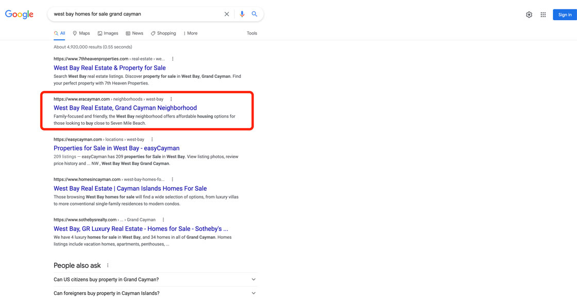Click the sothebysrealty.com URL breadcrumb
This screenshot has width=577, height=299.
click(x=105, y=220)
